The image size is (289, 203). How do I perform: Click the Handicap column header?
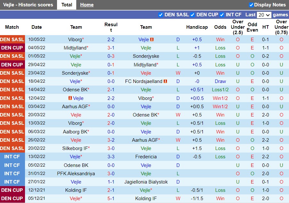click(197, 27)
